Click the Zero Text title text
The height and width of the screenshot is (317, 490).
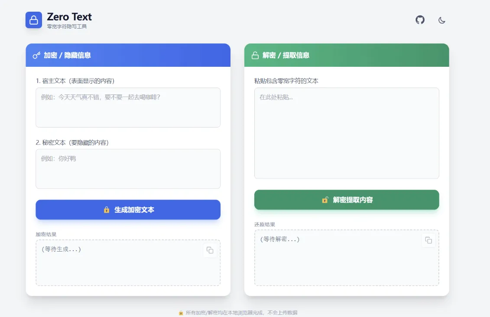click(x=69, y=16)
